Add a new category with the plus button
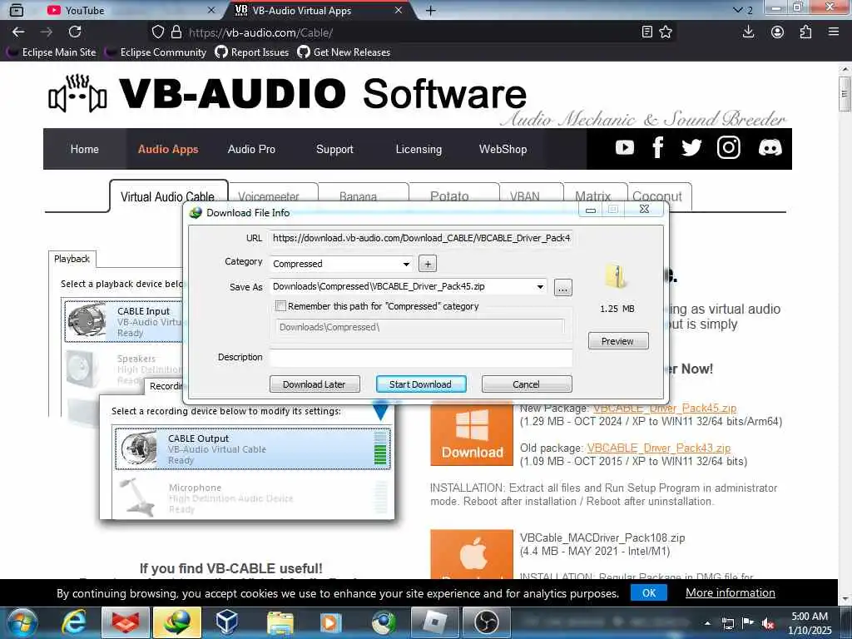The image size is (852, 639). coord(428,264)
